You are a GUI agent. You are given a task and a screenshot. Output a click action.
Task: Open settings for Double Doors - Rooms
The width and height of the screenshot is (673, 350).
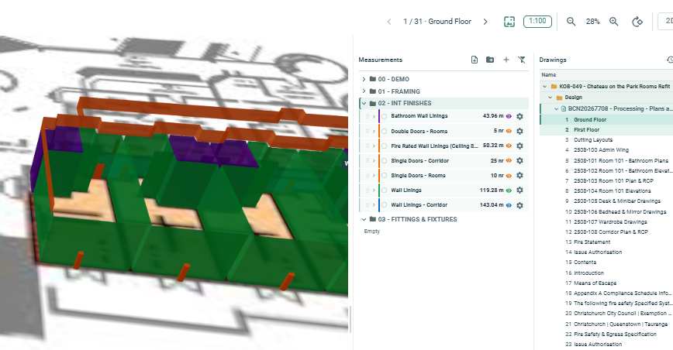click(x=519, y=131)
